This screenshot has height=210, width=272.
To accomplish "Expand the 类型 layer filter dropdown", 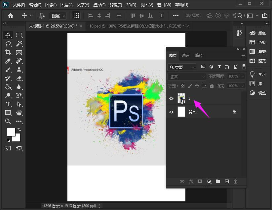I will [x=182, y=67].
